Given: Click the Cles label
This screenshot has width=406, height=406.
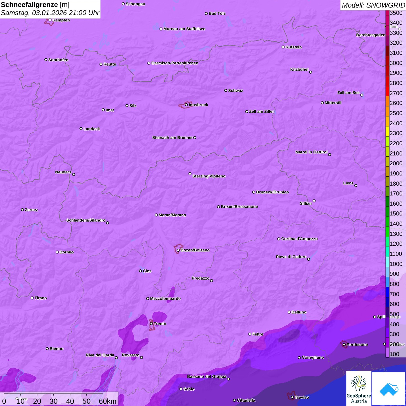Looking at the screenshot, I should tap(147, 271).
